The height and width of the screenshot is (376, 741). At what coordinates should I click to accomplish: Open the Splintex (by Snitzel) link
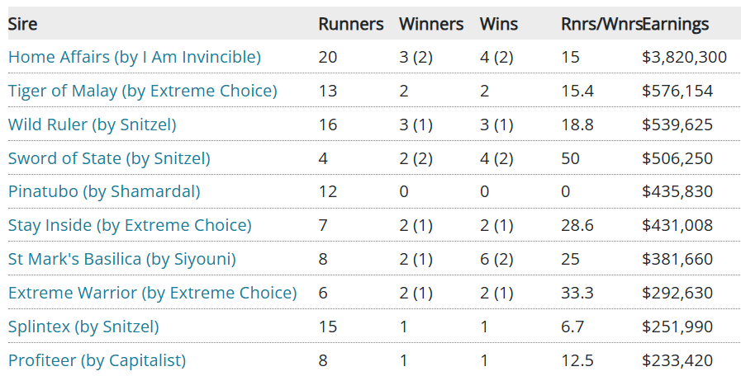(x=83, y=327)
